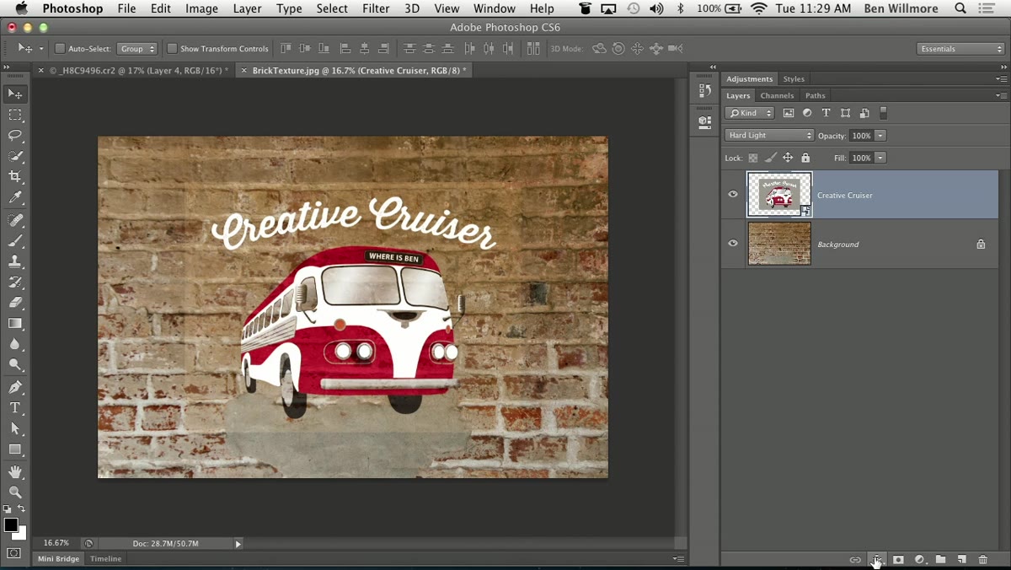Image resolution: width=1011 pixels, height=570 pixels.
Task: Add a layer mask button
Action: (898, 560)
